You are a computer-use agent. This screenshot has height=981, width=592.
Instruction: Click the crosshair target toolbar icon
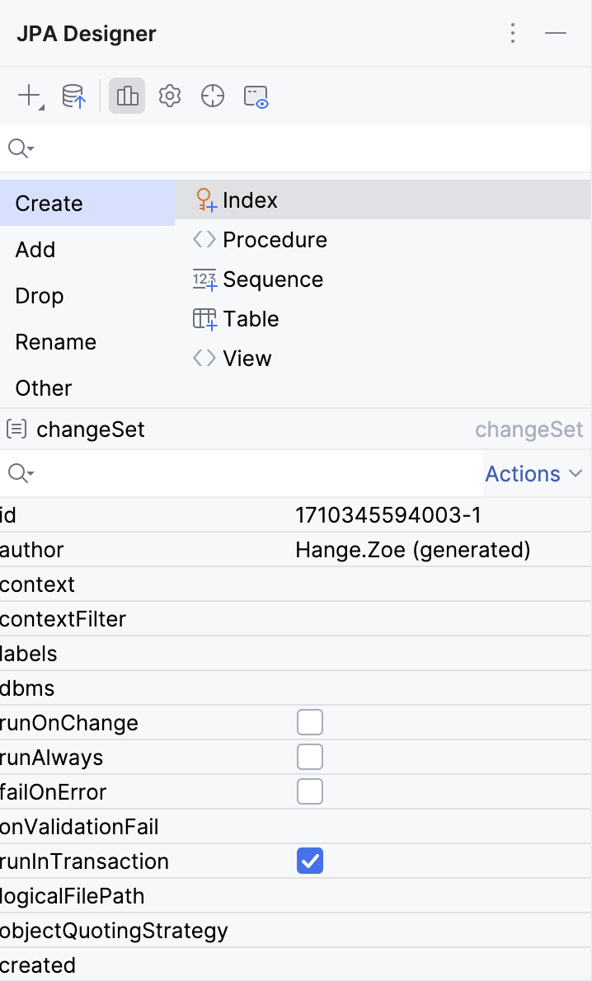[212, 96]
